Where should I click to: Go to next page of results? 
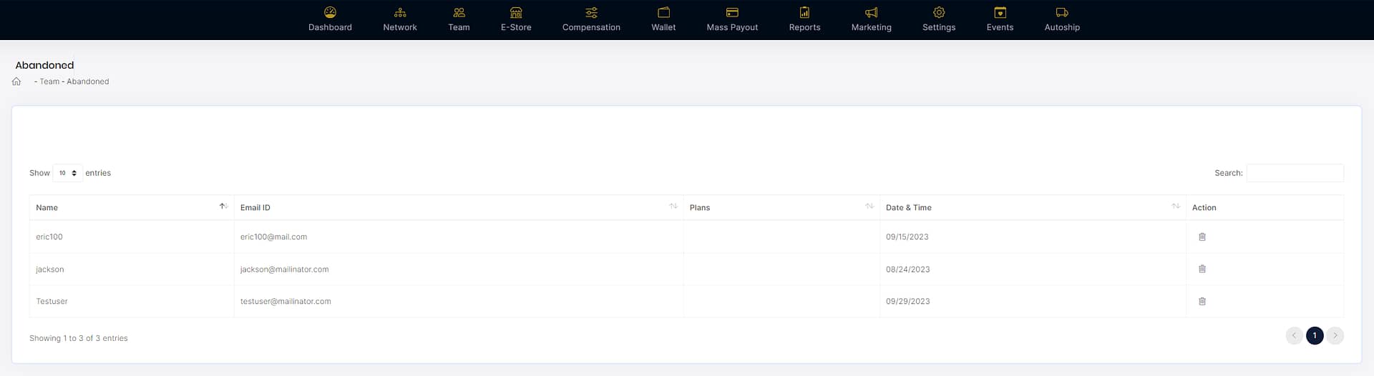(1335, 335)
